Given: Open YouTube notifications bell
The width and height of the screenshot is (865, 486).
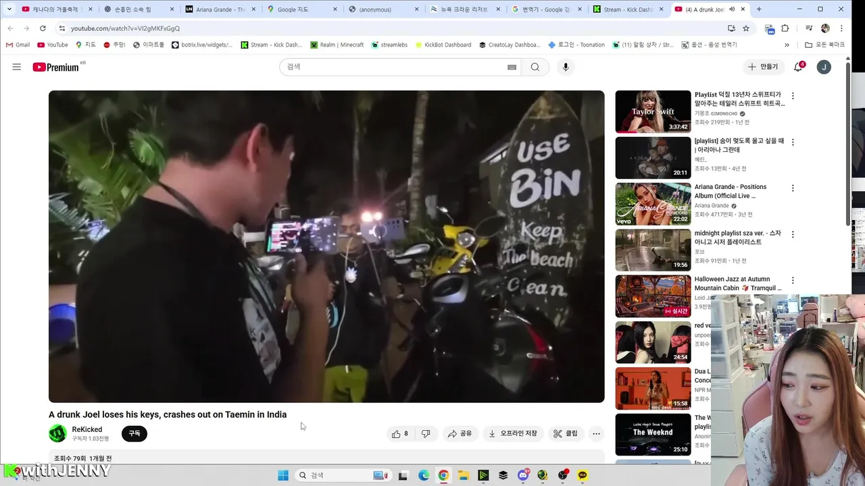Looking at the screenshot, I should (x=798, y=67).
